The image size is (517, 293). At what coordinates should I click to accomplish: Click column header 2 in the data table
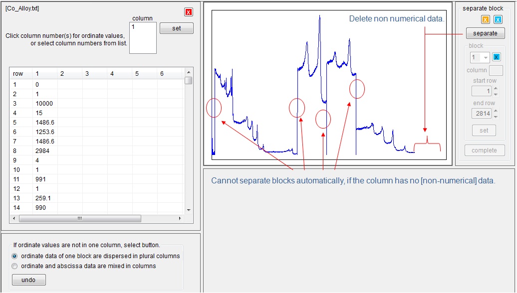click(x=62, y=74)
